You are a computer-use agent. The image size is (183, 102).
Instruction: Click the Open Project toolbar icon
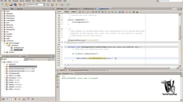tap(11, 5)
